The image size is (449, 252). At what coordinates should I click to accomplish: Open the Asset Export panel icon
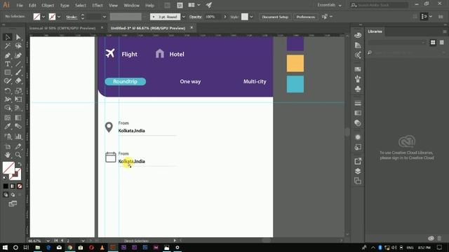click(x=358, y=161)
